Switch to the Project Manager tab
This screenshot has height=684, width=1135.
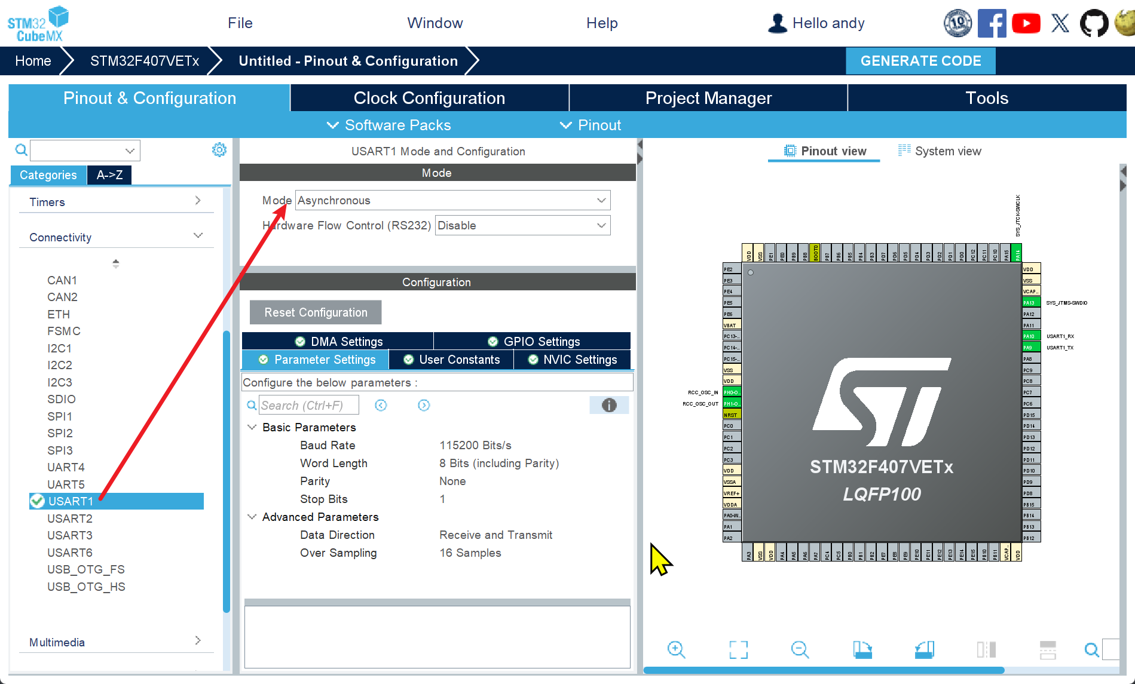[708, 98]
